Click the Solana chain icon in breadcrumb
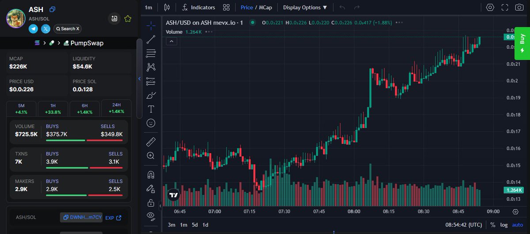The image size is (530, 234). coord(37,43)
